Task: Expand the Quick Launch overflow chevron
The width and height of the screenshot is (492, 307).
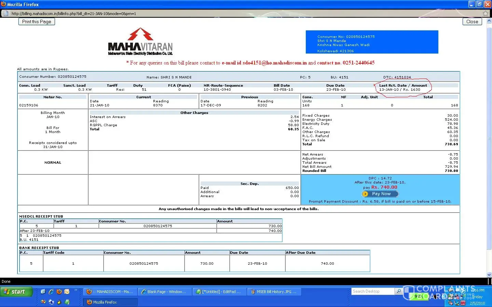Action: 76,290
